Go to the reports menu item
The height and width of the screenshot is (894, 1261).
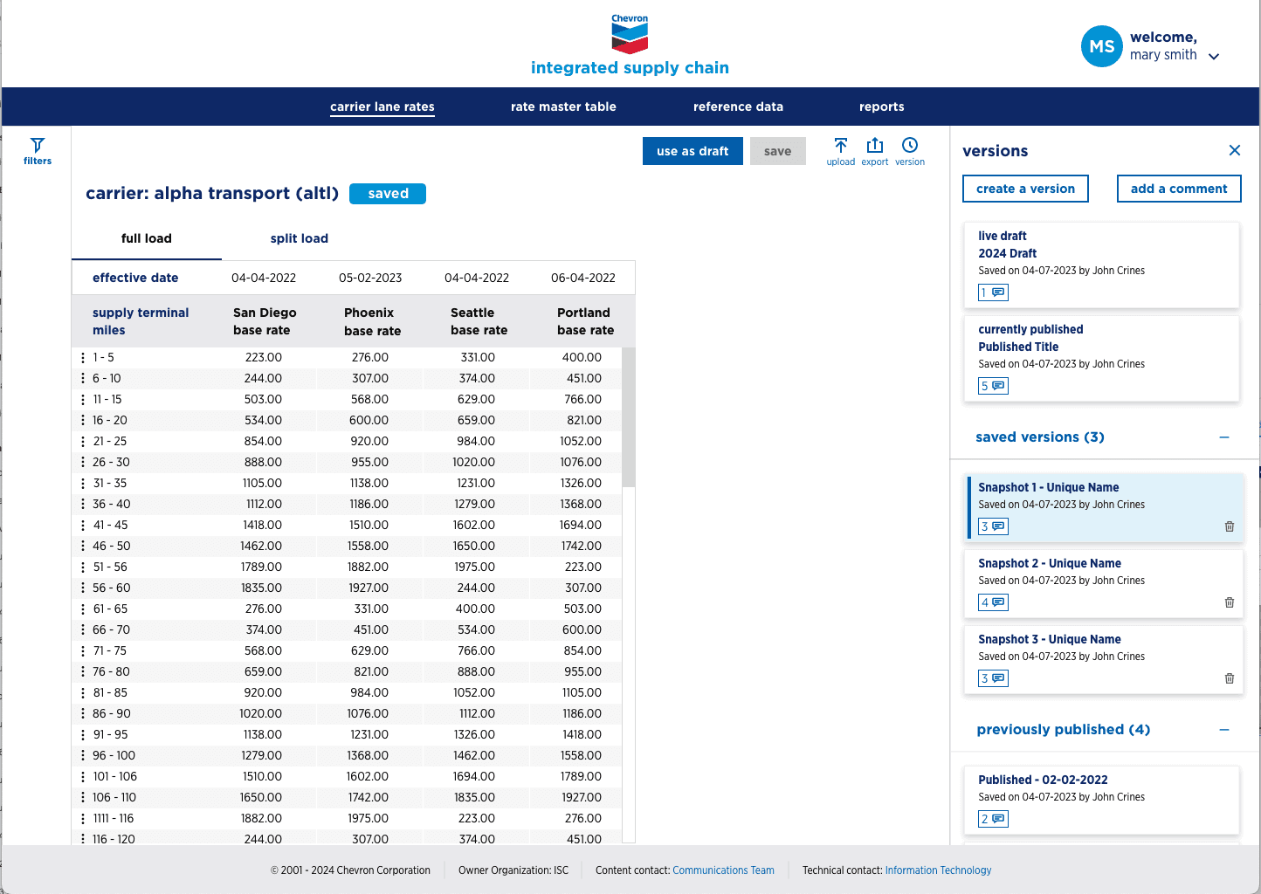click(x=882, y=107)
